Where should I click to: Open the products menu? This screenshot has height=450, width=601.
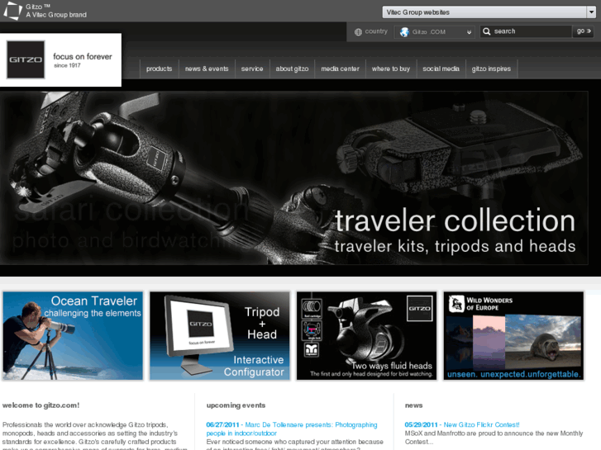click(159, 69)
